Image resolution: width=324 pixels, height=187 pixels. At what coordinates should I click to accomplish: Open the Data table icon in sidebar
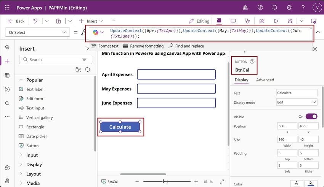pos(7,75)
